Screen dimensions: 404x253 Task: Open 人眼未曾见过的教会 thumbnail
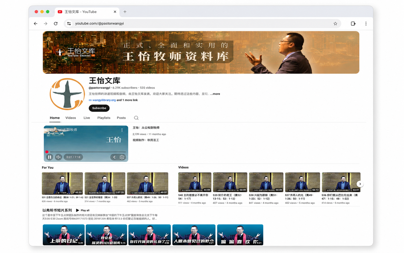tap(194, 235)
